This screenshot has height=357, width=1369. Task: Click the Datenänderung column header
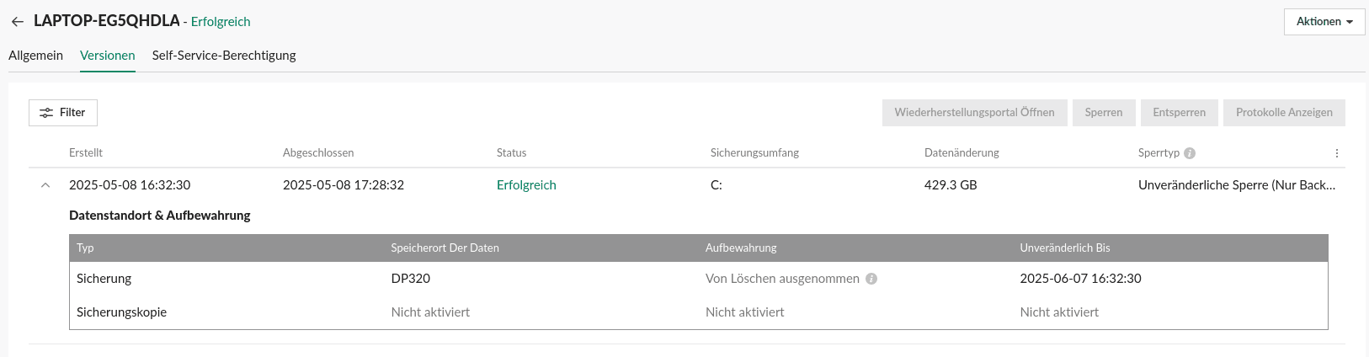[961, 153]
